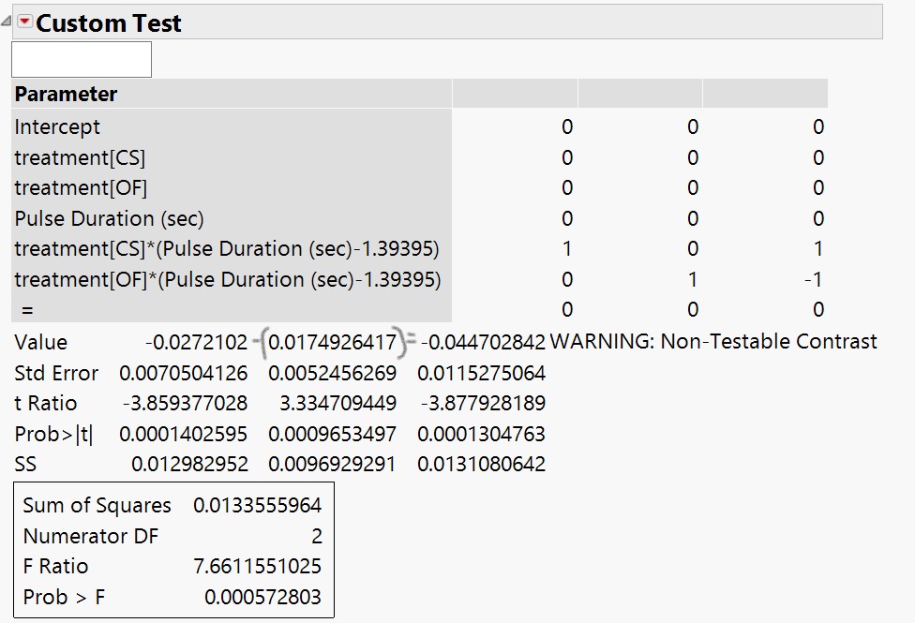The image size is (915, 623).
Task: Click the Non-Testable Contrast warning text
Action: point(713,342)
